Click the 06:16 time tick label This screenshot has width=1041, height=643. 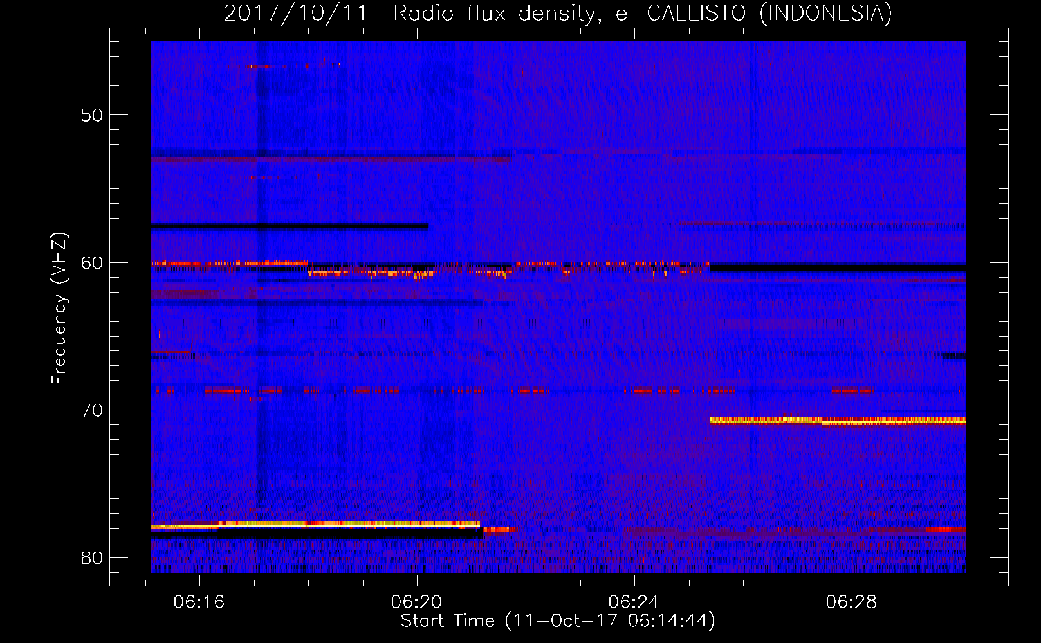pyautogui.click(x=199, y=602)
